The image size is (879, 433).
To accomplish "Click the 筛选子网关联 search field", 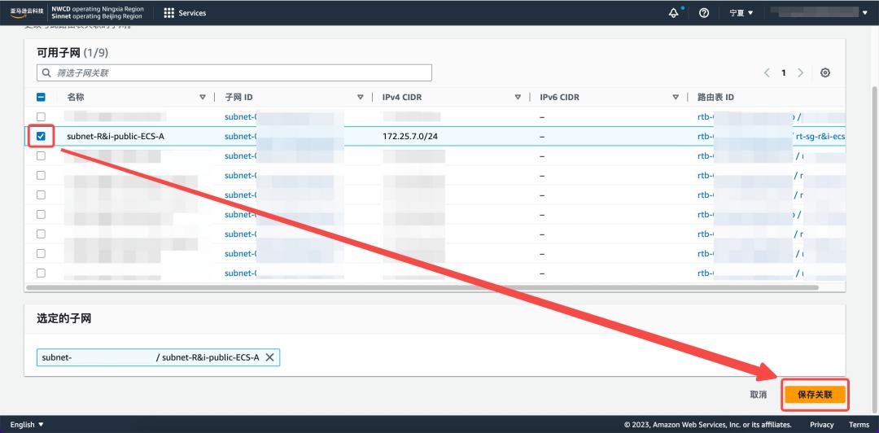I will (234, 72).
